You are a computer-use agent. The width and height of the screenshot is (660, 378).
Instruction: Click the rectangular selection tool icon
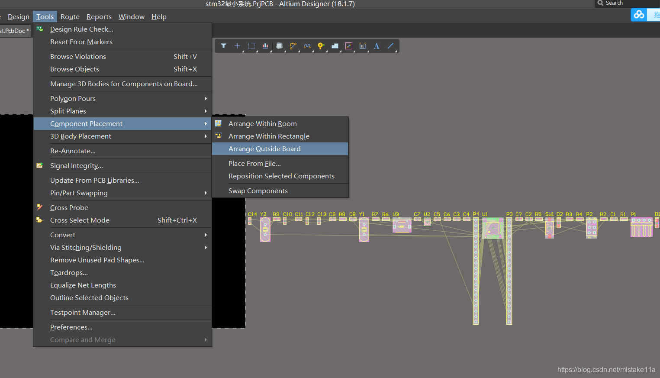251,46
